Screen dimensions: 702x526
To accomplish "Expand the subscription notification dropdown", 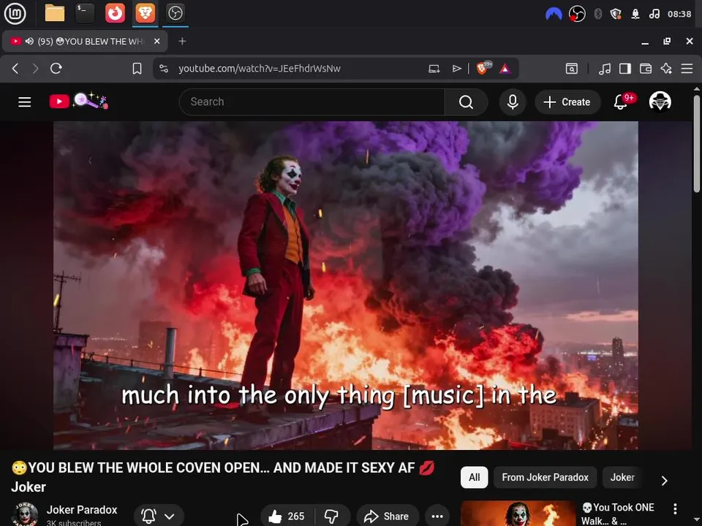I will pyautogui.click(x=158, y=517).
